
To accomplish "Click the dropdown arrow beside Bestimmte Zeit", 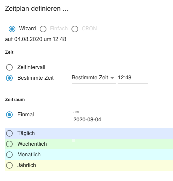I will point(112,78).
